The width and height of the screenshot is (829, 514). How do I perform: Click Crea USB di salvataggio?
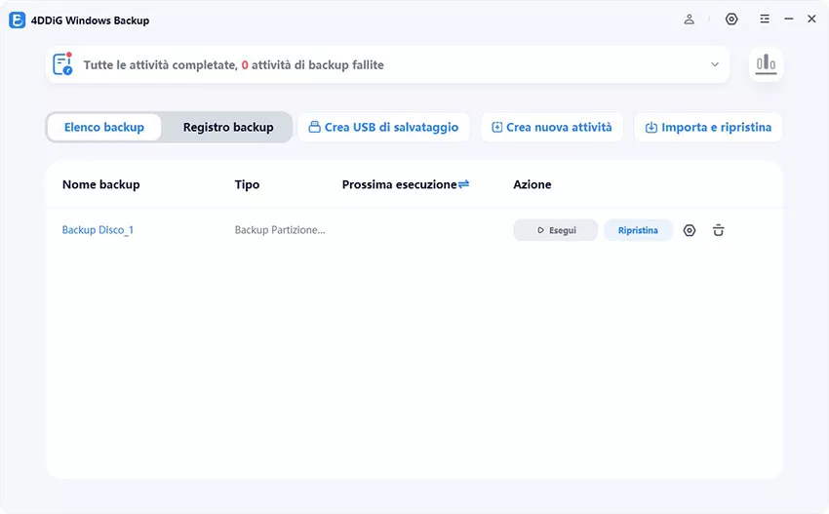tap(383, 127)
